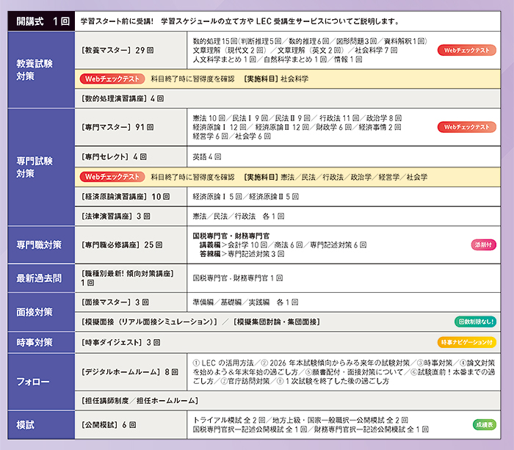This screenshot has height=450, width=514.
Task: Select the green 回数制限なし! badge
Action: pyautogui.click(x=477, y=322)
